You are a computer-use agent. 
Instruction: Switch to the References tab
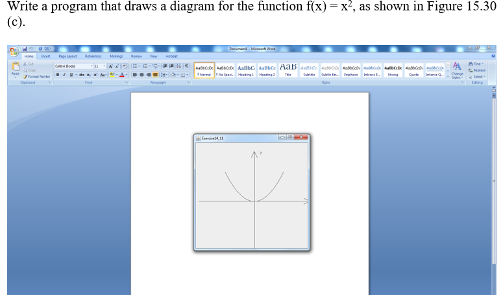93,56
